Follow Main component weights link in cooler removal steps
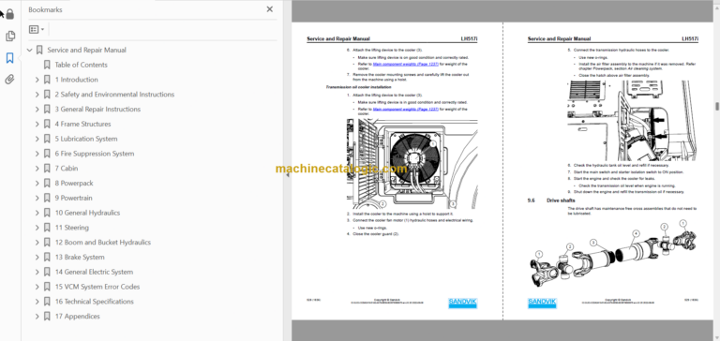720x341 pixels. click(406, 65)
